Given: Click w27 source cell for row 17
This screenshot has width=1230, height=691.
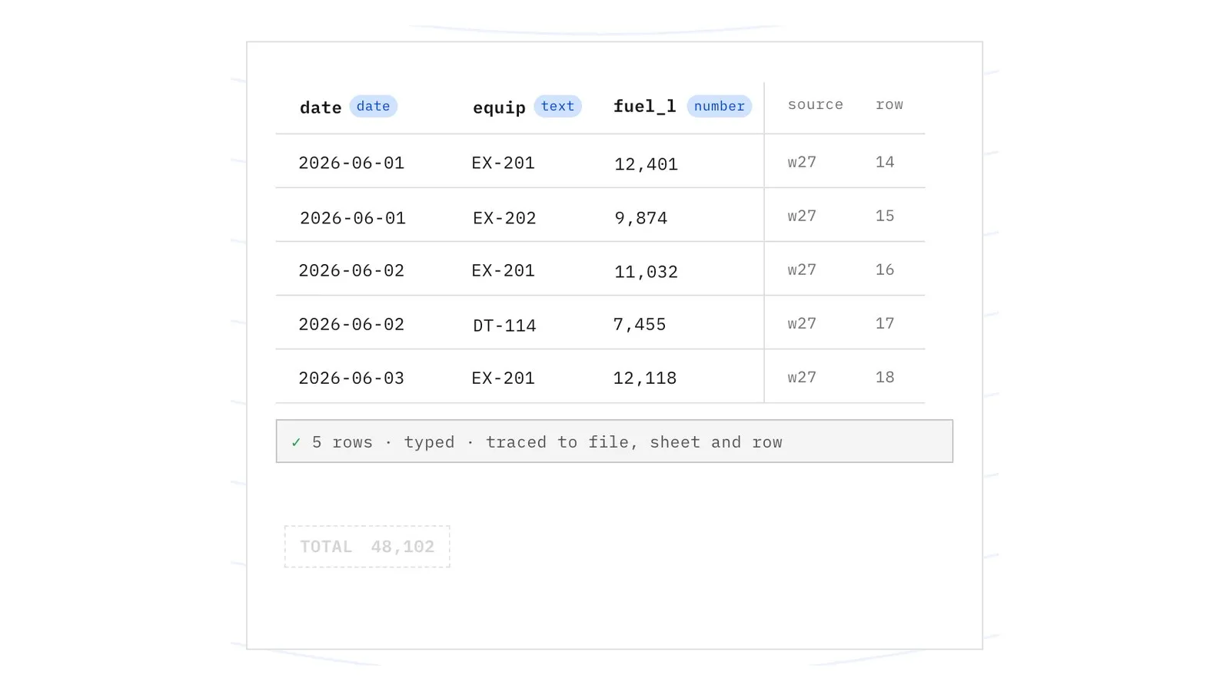Looking at the screenshot, I should (802, 323).
